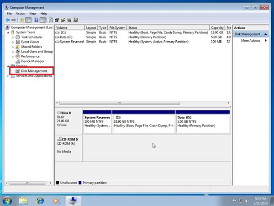The image size is (274, 206).
Task: Expand the Event Viewer node arrow
Action: 13,42
